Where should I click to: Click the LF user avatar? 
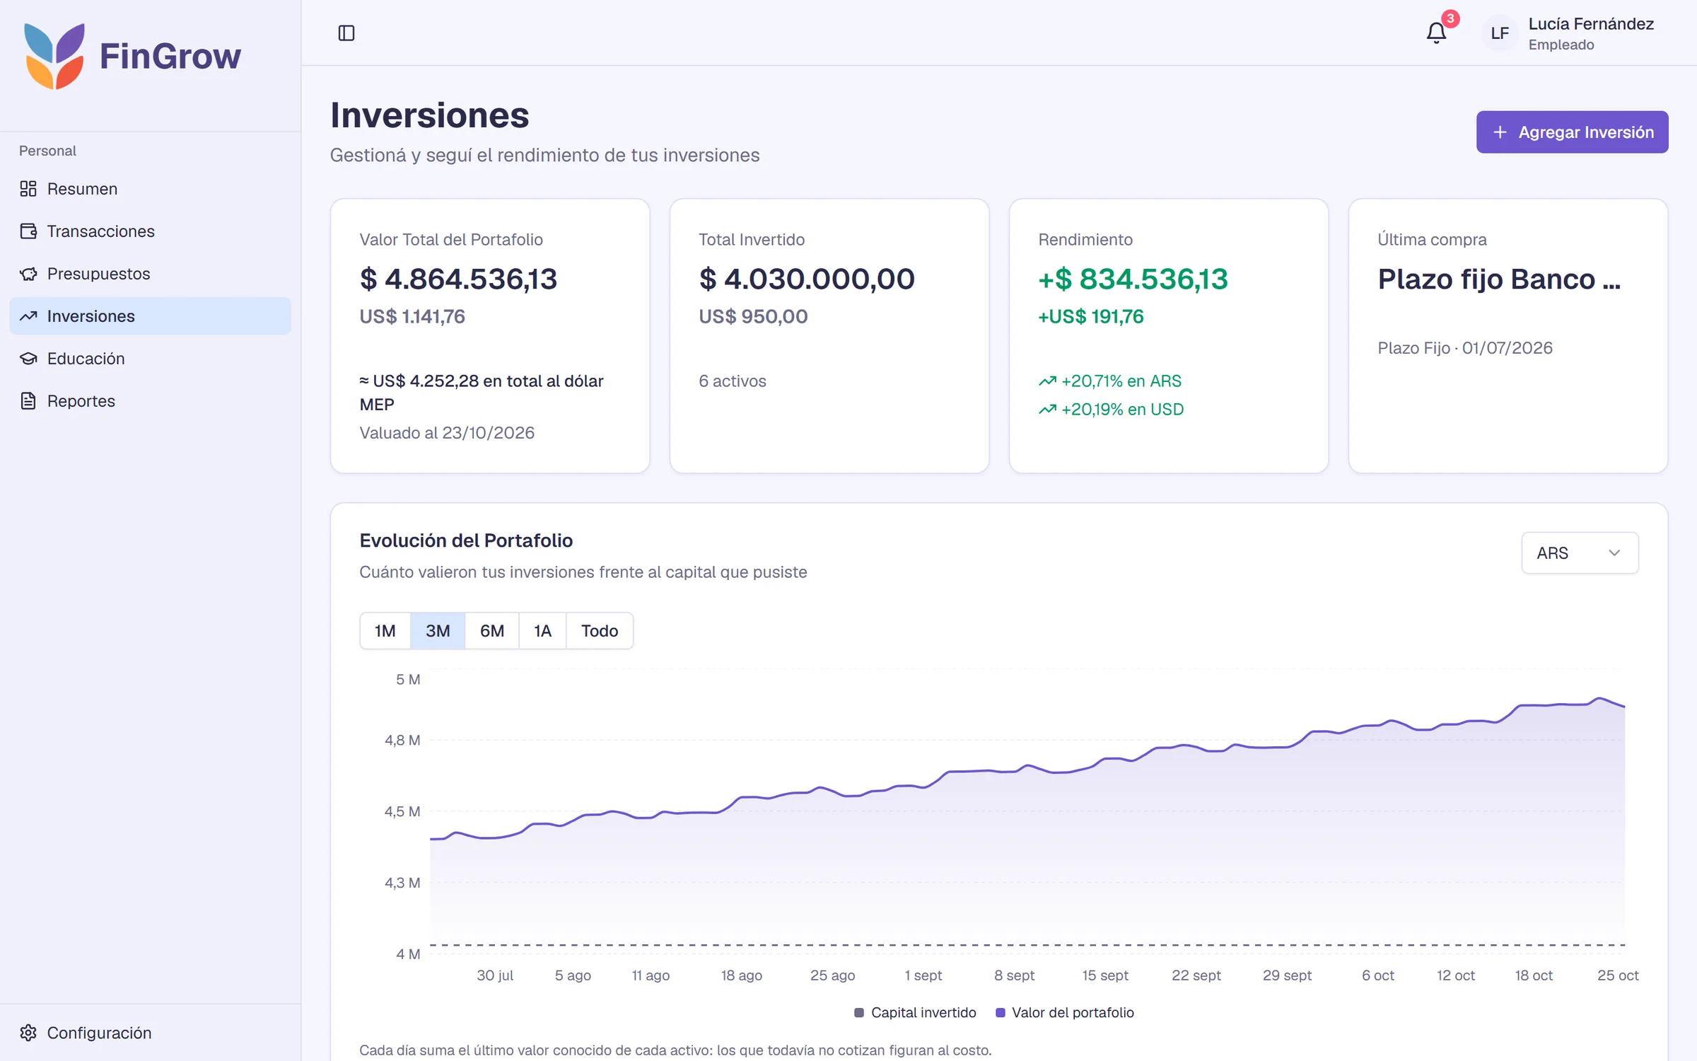pyautogui.click(x=1499, y=33)
